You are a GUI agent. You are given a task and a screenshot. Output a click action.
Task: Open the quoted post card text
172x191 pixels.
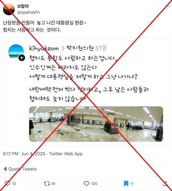[89, 78]
